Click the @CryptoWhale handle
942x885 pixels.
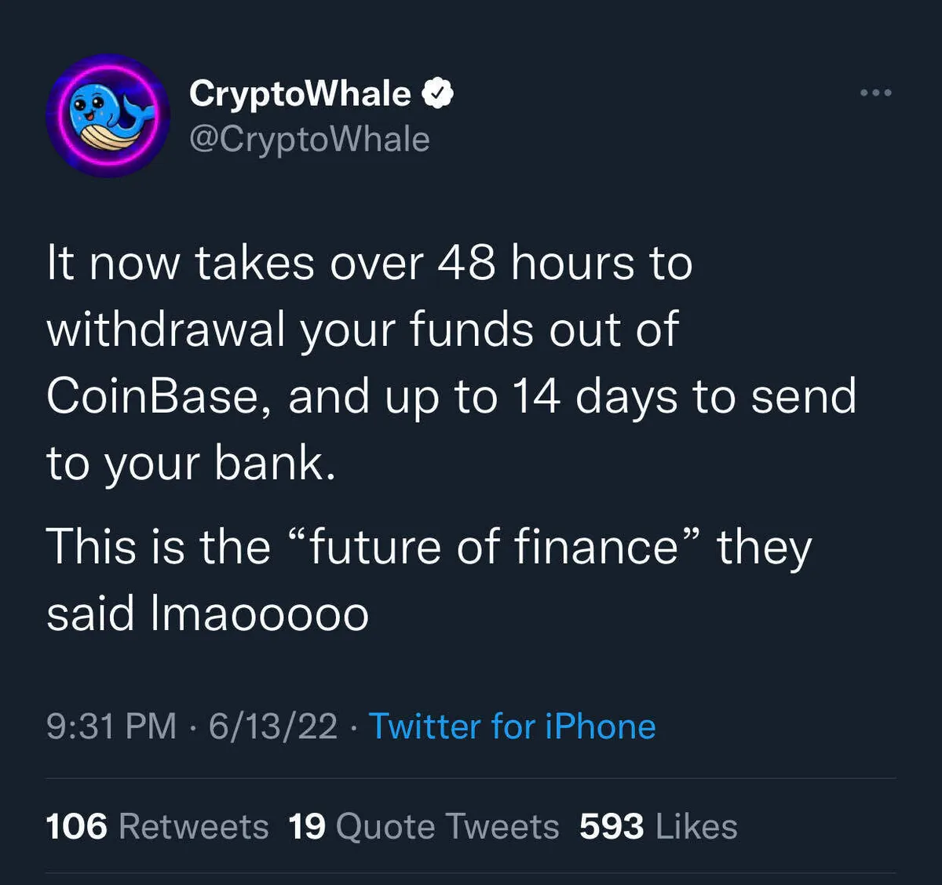(309, 140)
